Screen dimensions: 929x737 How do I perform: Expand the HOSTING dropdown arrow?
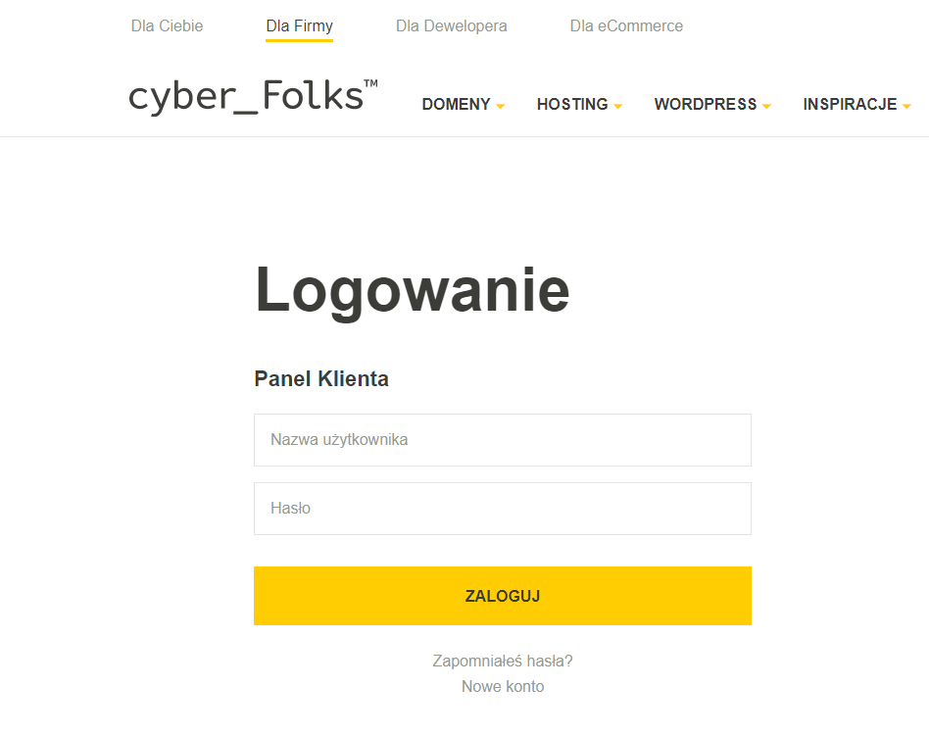pyautogui.click(x=618, y=107)
